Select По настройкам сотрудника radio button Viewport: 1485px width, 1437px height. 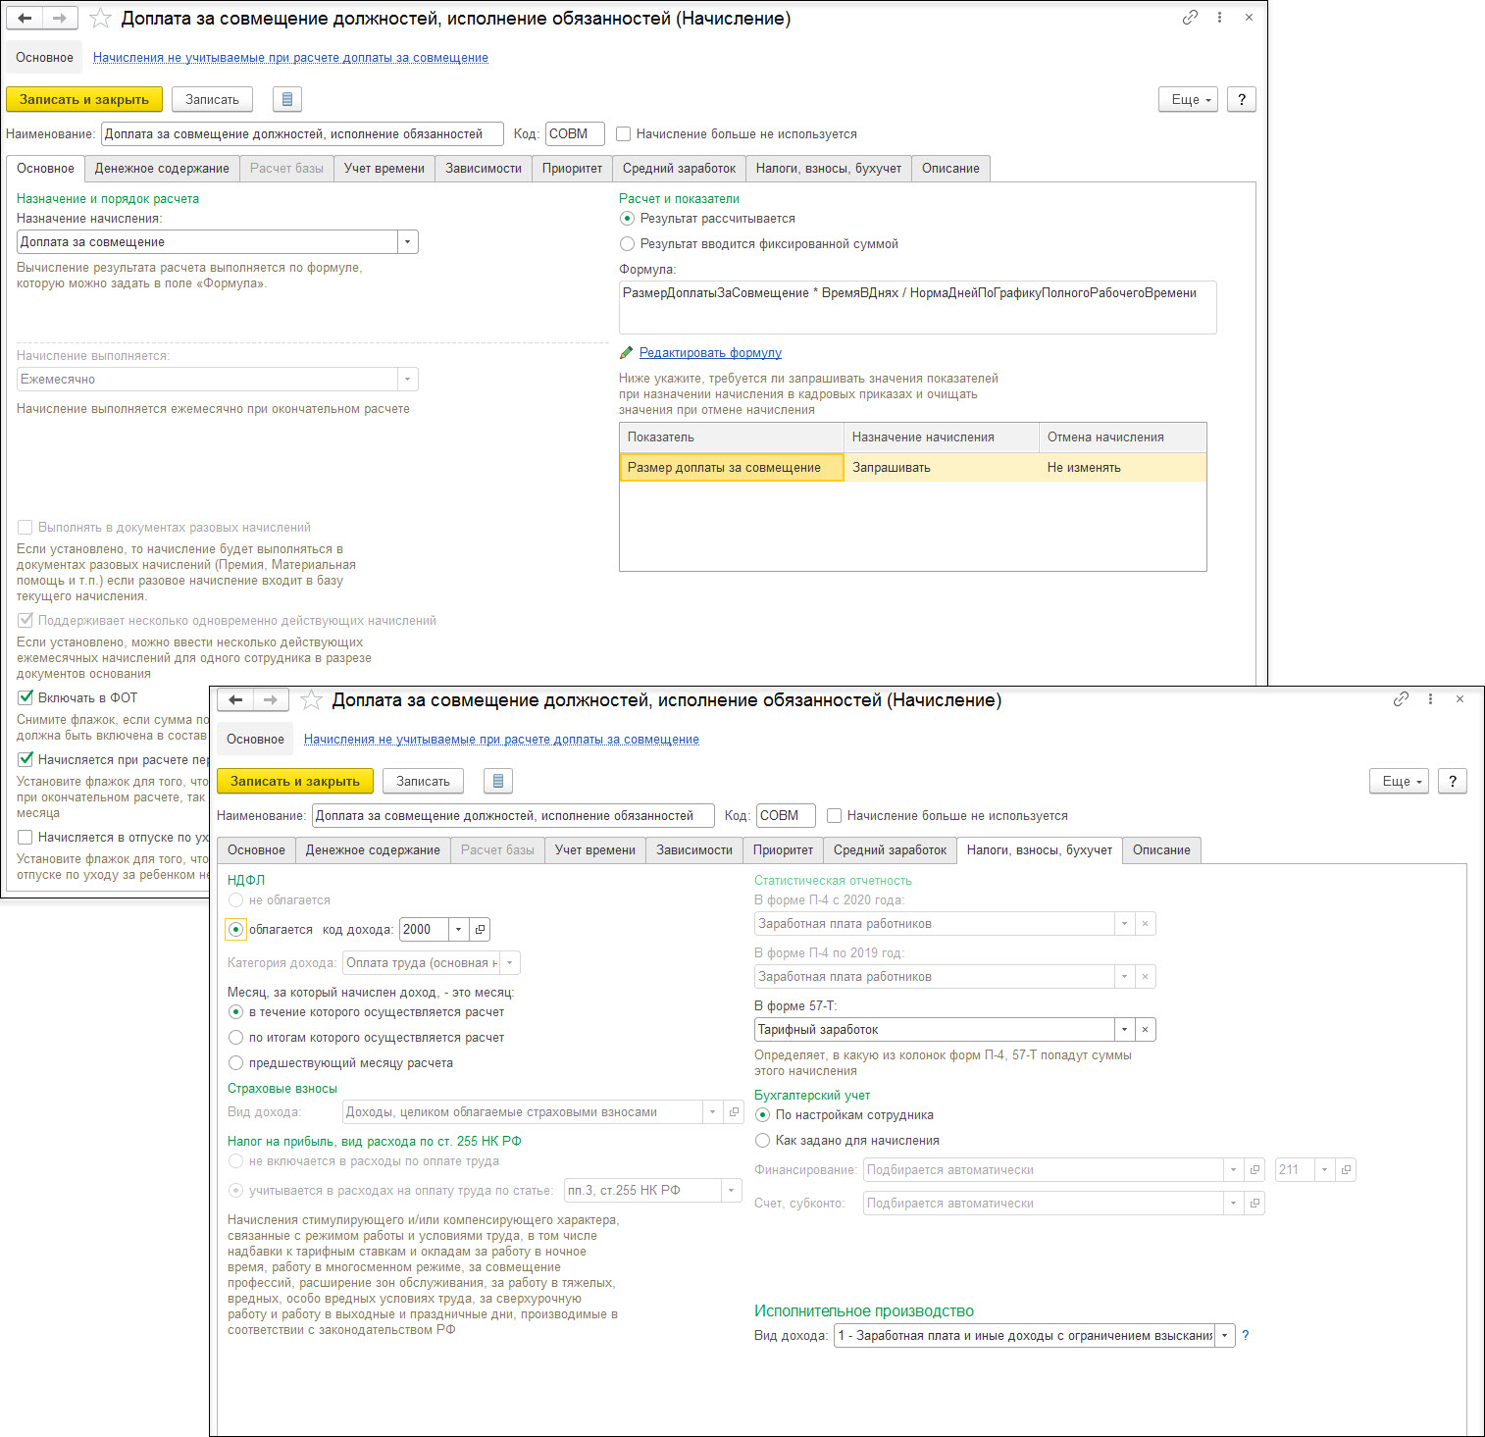[762, 1114]
